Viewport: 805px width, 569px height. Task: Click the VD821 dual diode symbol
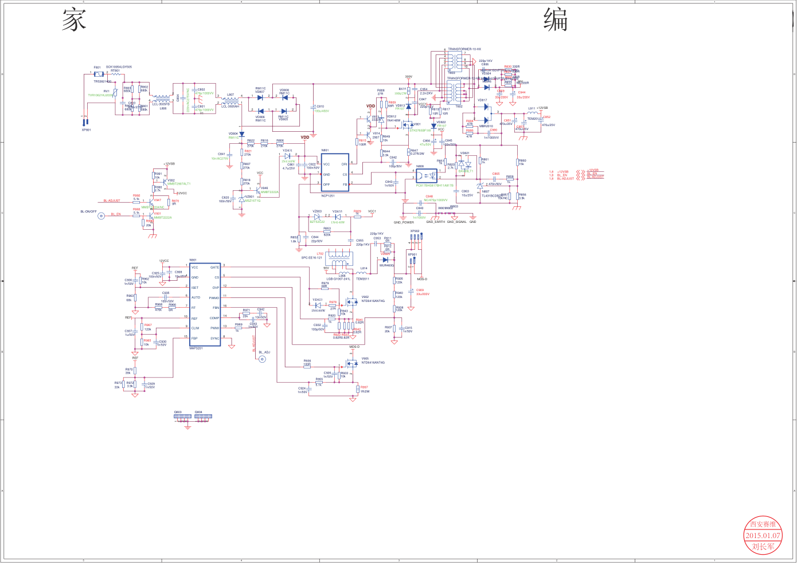(465, 164)
